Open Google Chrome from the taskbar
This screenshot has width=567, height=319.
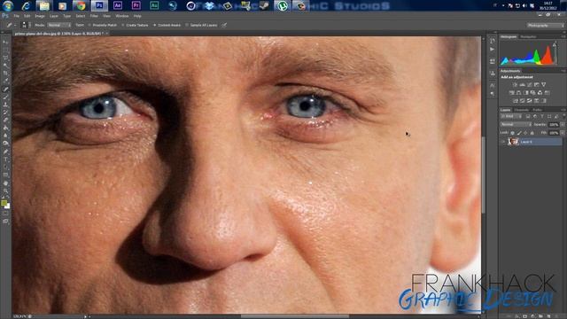(x=81, y=5)
